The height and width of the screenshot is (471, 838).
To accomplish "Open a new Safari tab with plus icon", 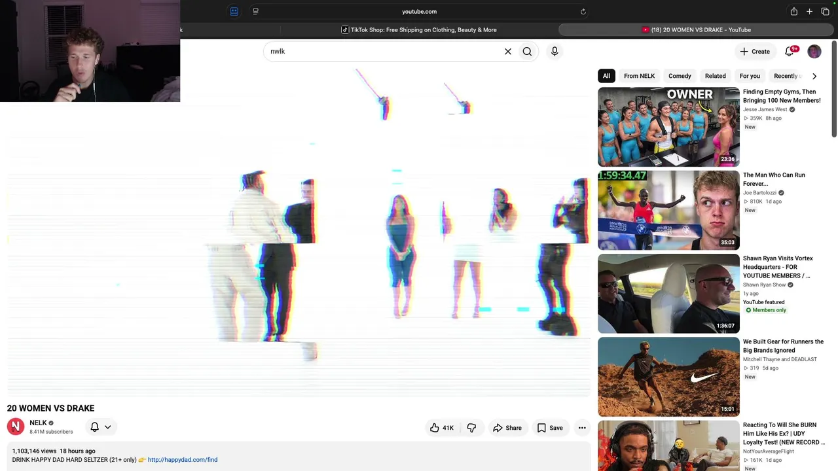I will pyautogui.click(x=809, y=11).
